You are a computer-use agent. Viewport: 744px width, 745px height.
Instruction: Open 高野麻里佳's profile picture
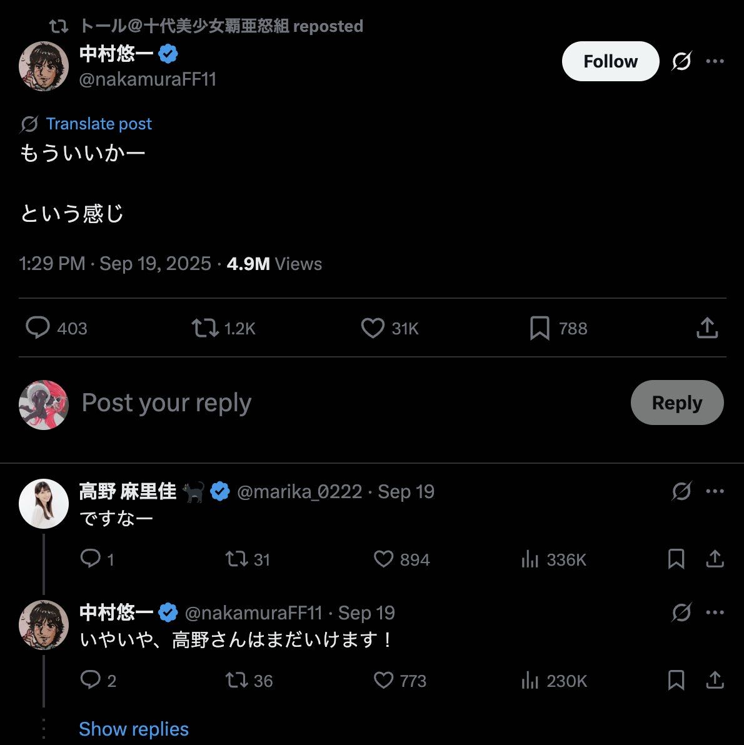point(43,503)
